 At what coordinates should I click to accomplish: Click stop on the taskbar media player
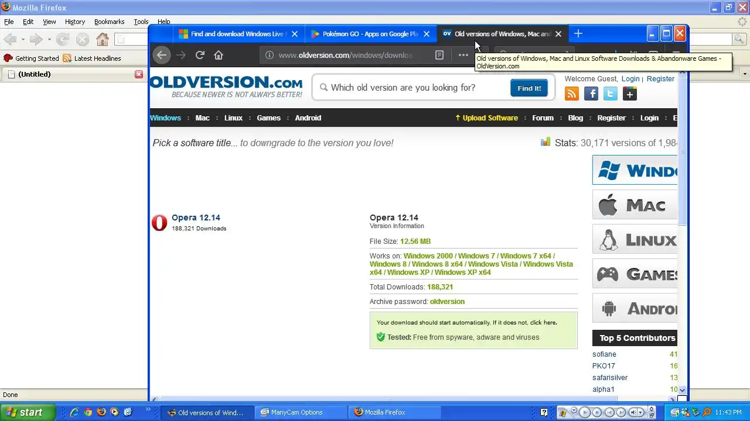point(597,413)
